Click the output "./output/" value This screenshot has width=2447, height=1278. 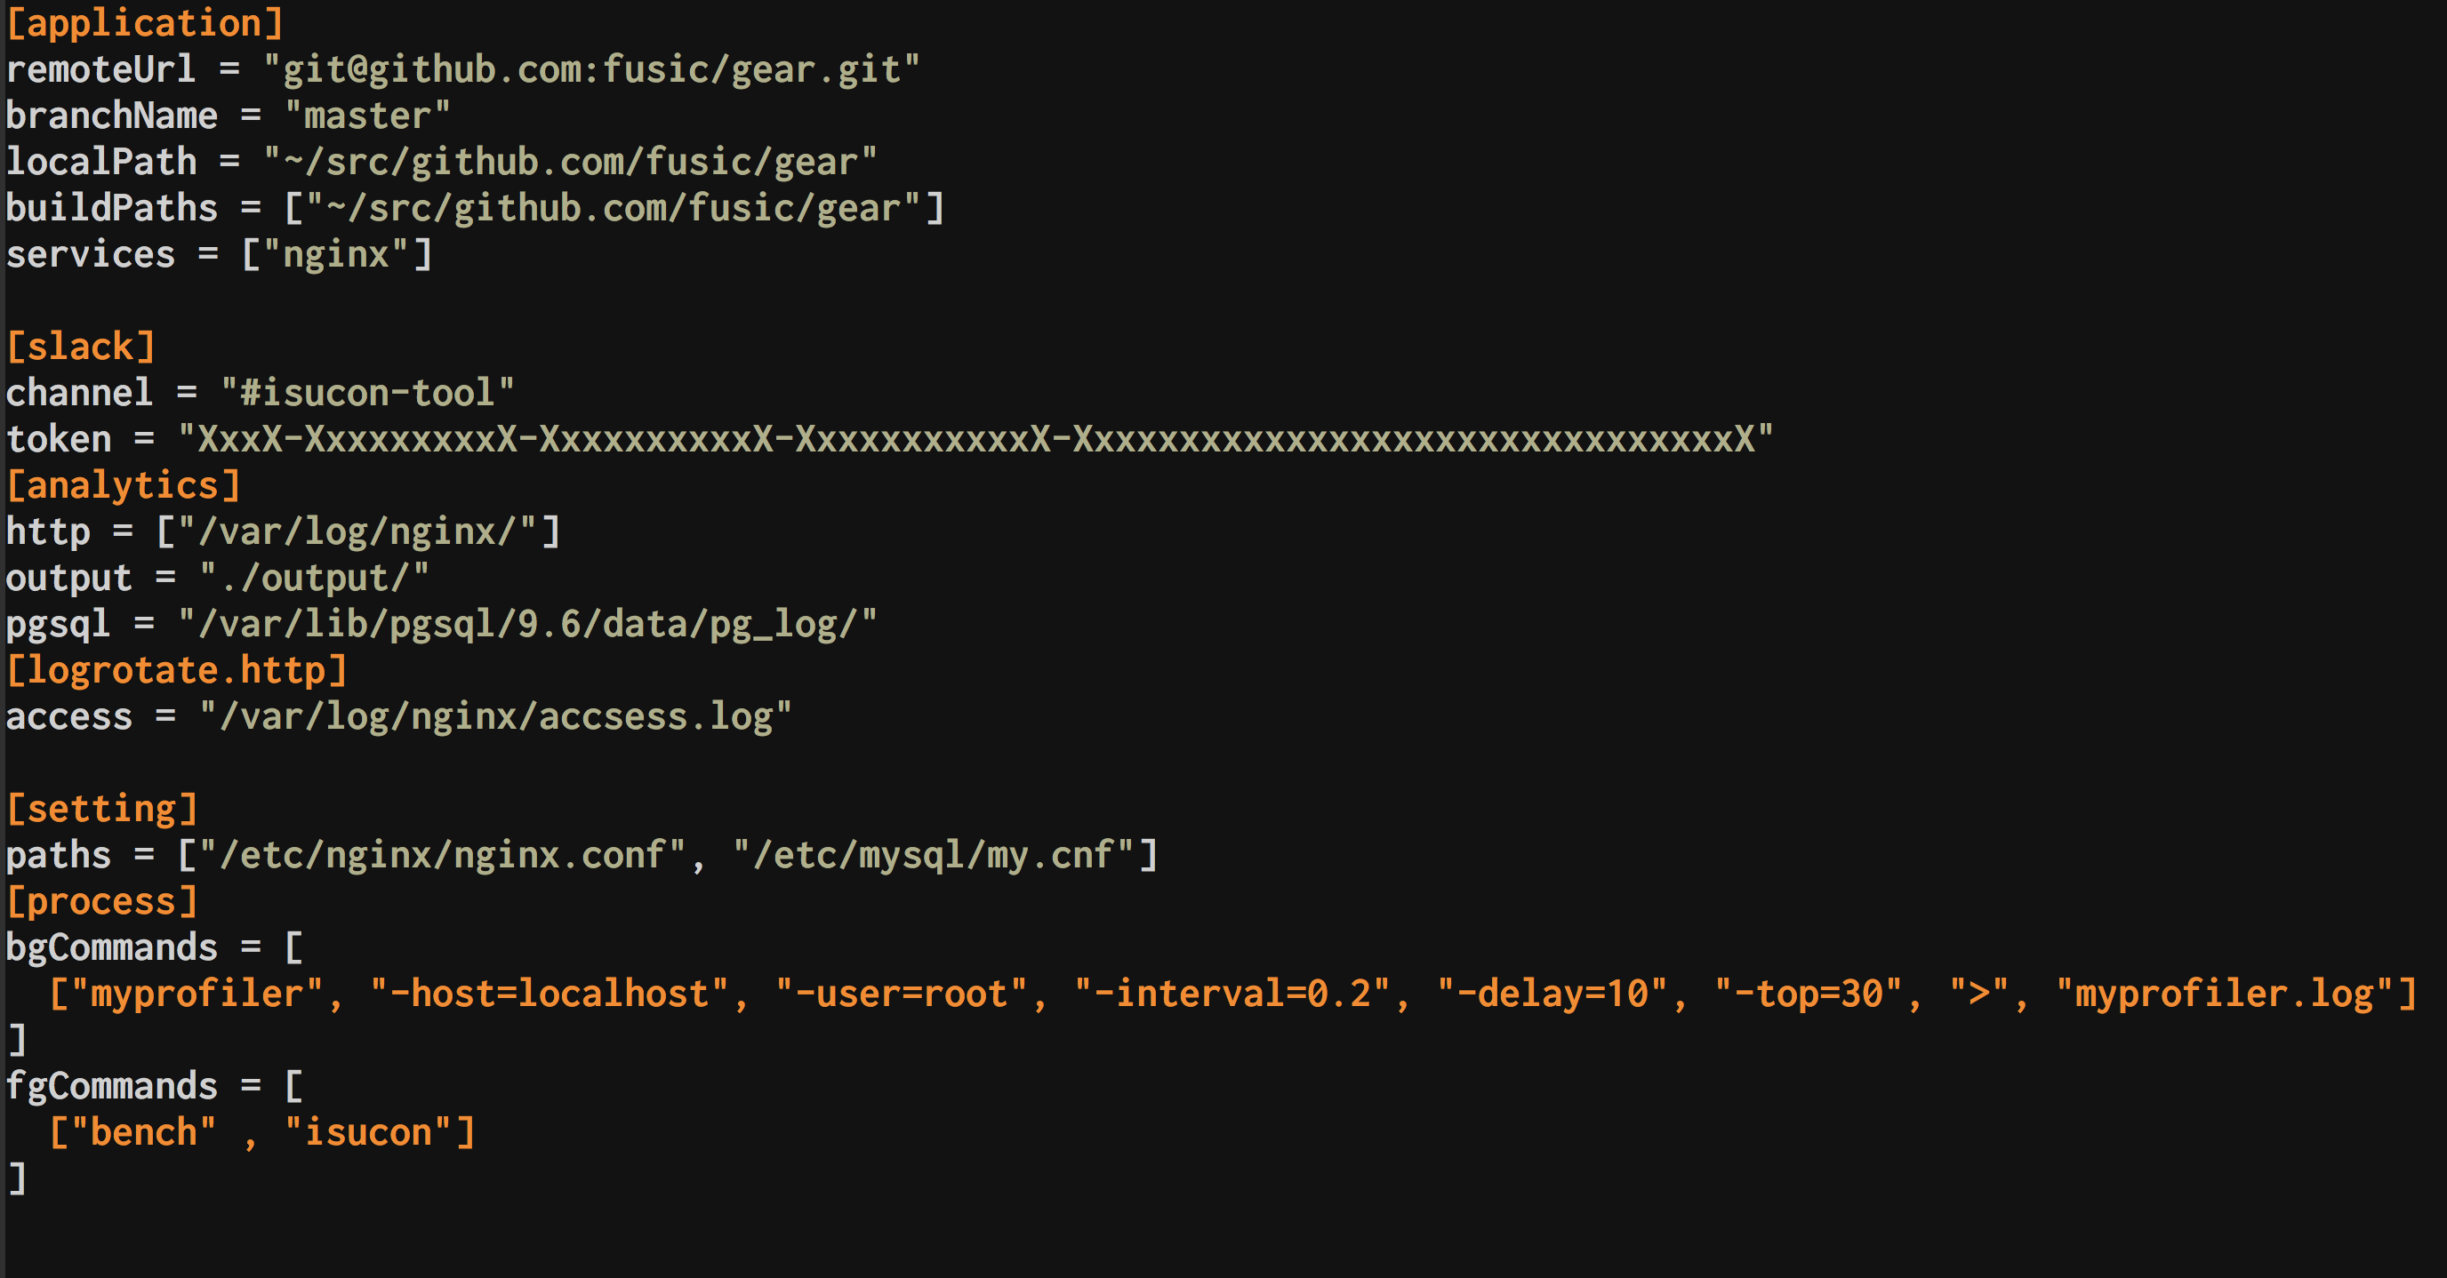coord(315,579)
